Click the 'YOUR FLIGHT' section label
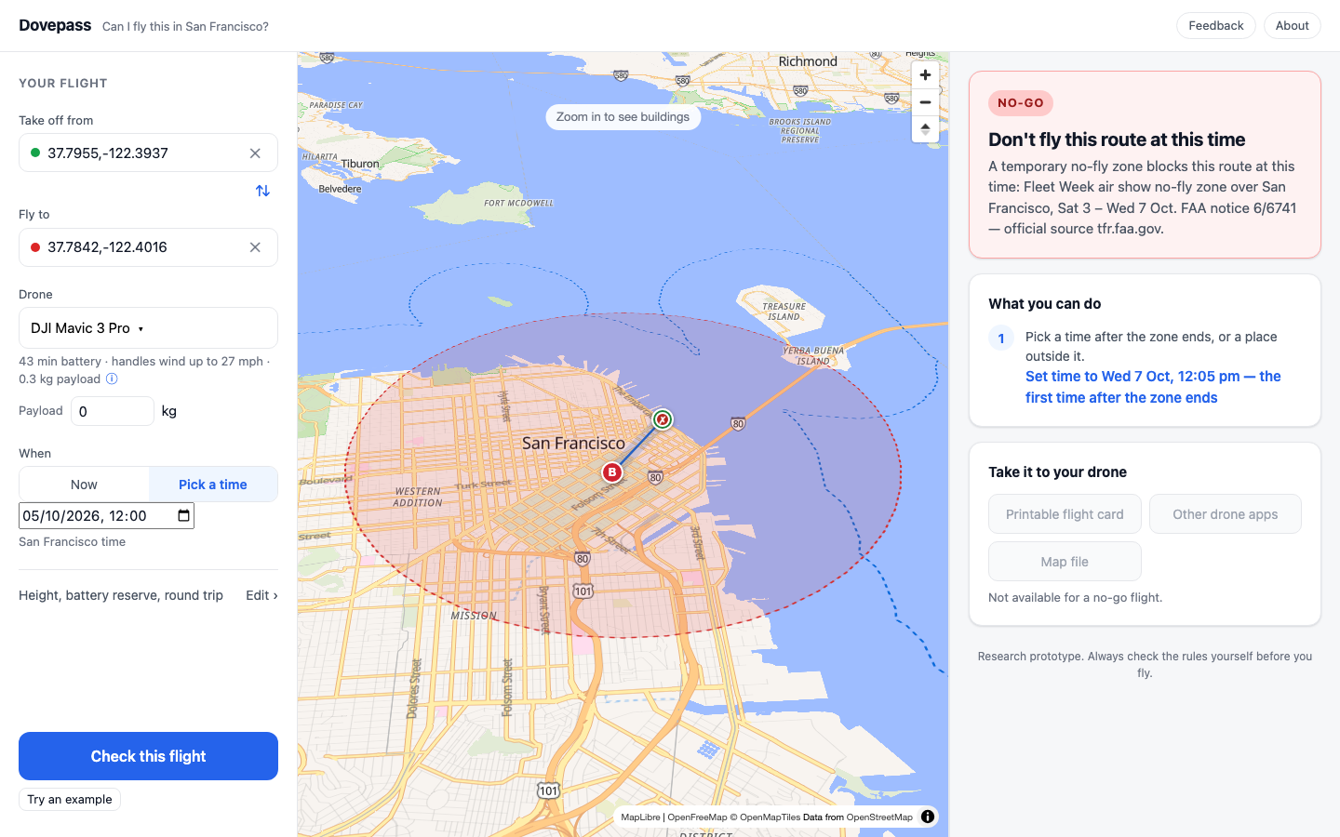This screenshot has height=837, width=1340. 63,84
